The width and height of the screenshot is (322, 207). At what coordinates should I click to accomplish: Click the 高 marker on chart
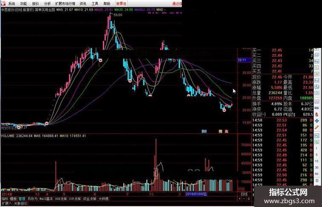click(226, 132)
